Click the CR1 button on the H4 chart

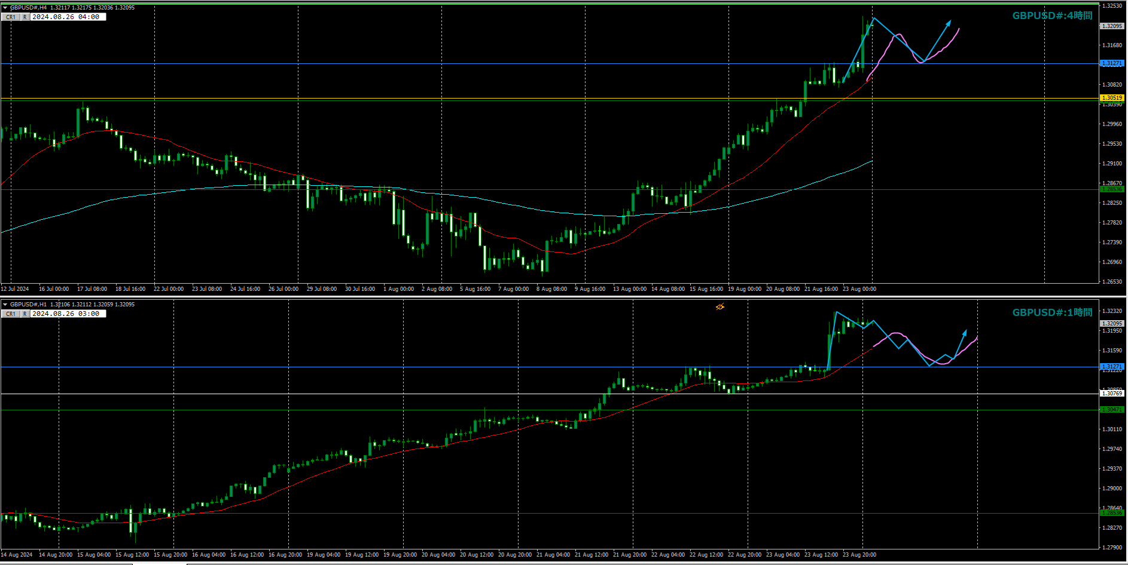[x=11, y=17]
